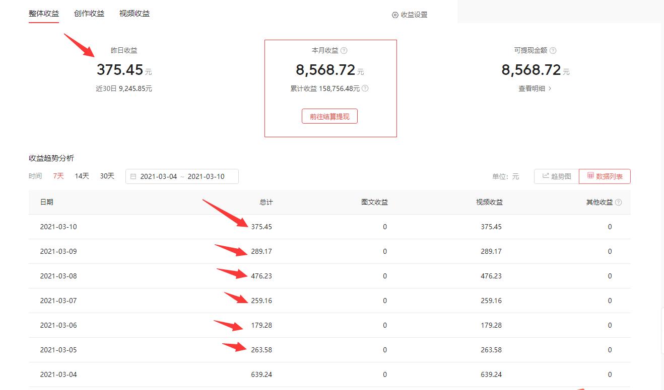The height and width of the screenshot is (390, 664).
Task: Open the 收益设置 link
Action: pos(414,15)
